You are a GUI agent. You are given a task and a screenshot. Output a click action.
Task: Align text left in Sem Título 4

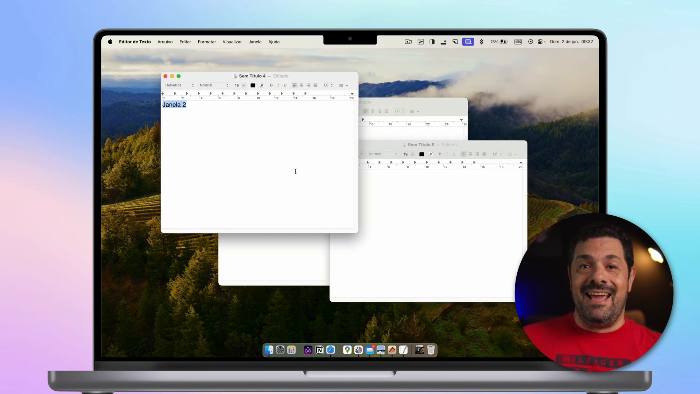pyautogui.click(x=295, y=85)
